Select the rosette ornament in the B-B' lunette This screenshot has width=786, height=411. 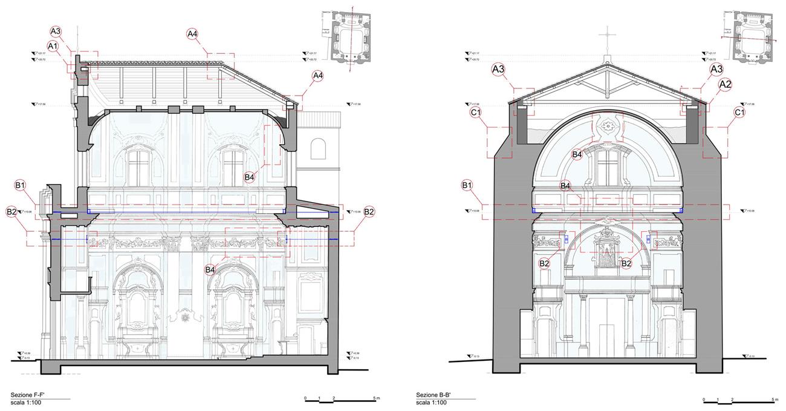coord(607,127)
